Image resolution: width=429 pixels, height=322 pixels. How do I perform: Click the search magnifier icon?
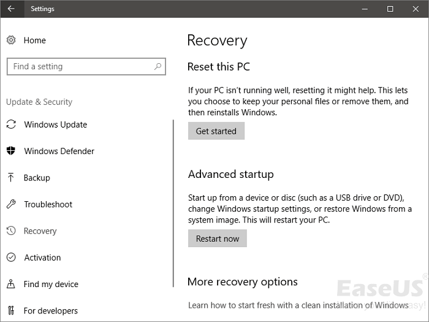pos(158,66)
